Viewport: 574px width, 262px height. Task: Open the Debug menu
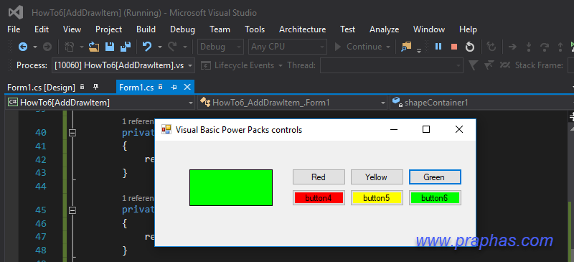182,29
